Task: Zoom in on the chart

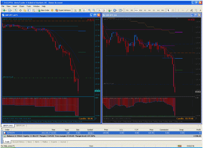Action: click(89, 10)
